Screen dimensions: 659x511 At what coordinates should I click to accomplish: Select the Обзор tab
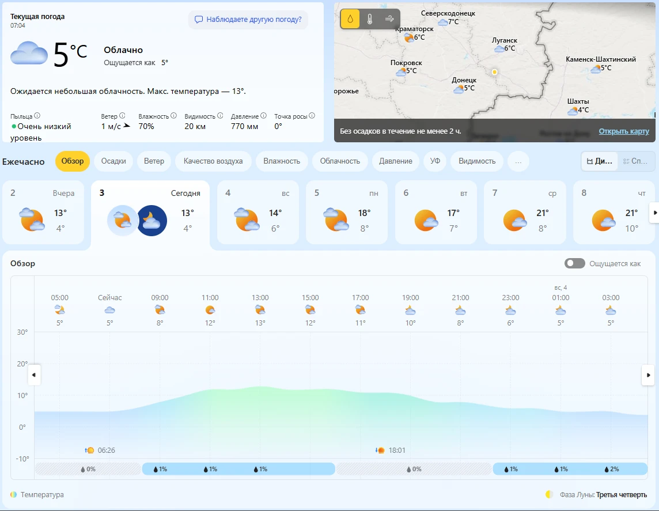click(72, 161)
